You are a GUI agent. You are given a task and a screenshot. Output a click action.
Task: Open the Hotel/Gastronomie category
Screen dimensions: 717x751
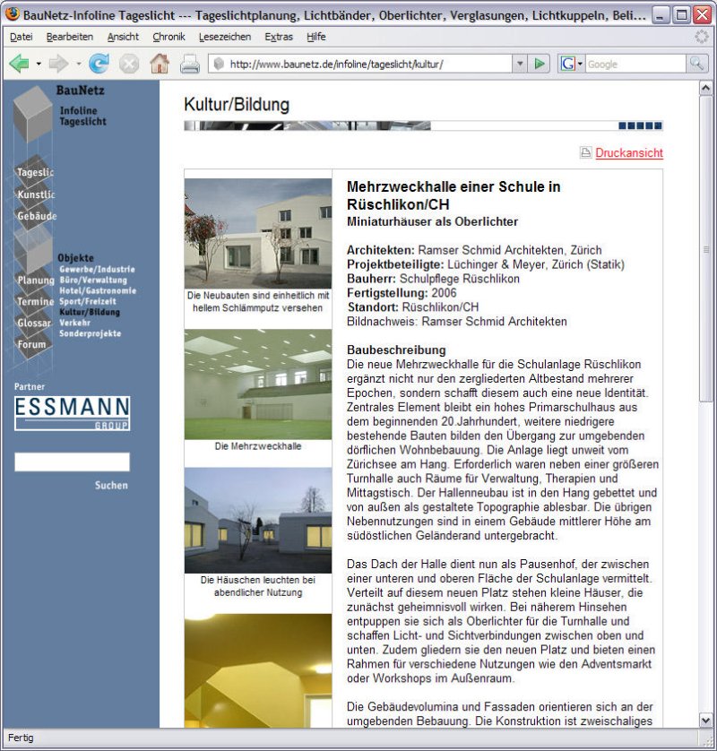pos(98,290)
